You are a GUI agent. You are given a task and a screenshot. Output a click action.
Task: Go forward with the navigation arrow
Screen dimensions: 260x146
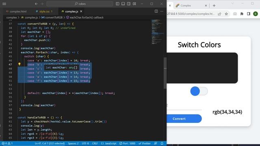point(42,4)
